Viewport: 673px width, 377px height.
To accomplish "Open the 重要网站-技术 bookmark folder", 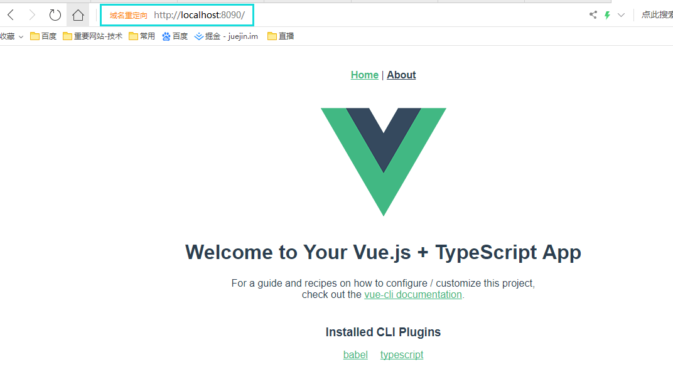I will pyautogui.click(x=93, y=36).
